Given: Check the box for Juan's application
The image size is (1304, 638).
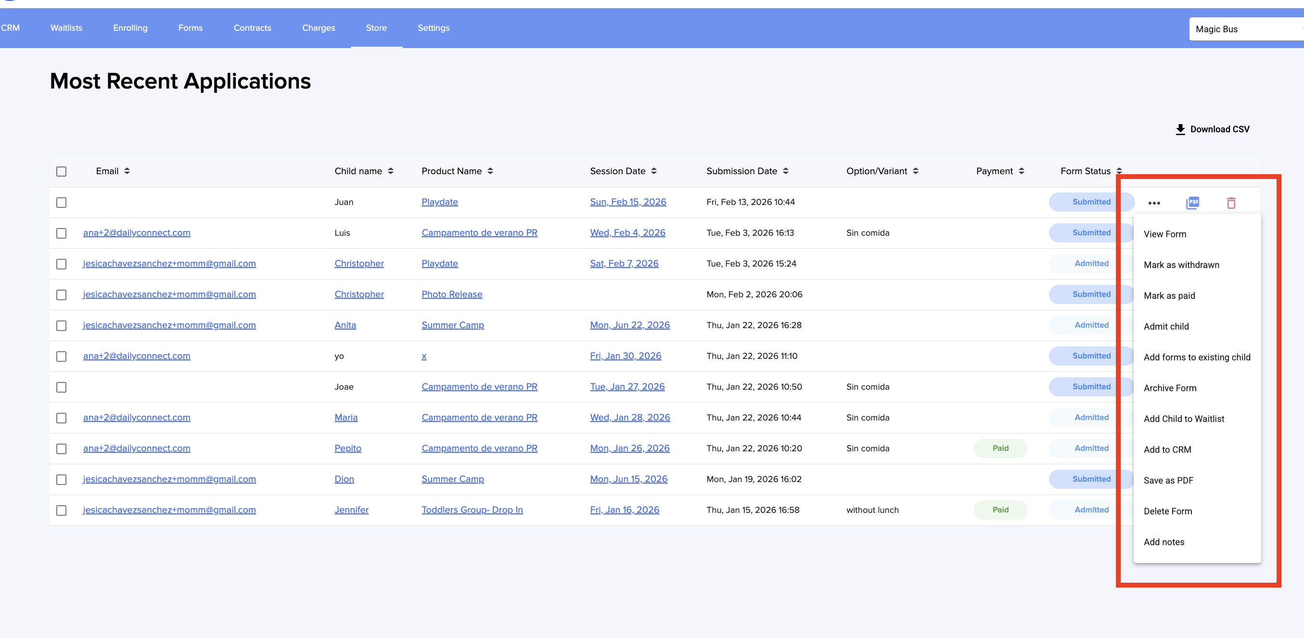Looking at the screenshot, I should (x=61, y=203).
